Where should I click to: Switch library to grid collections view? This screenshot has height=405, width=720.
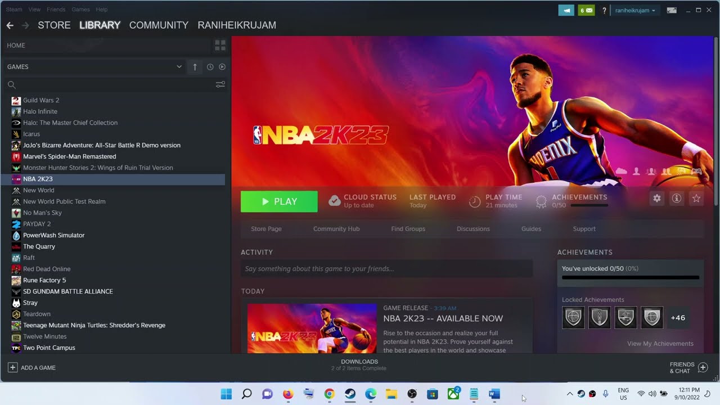click(220, 45)
